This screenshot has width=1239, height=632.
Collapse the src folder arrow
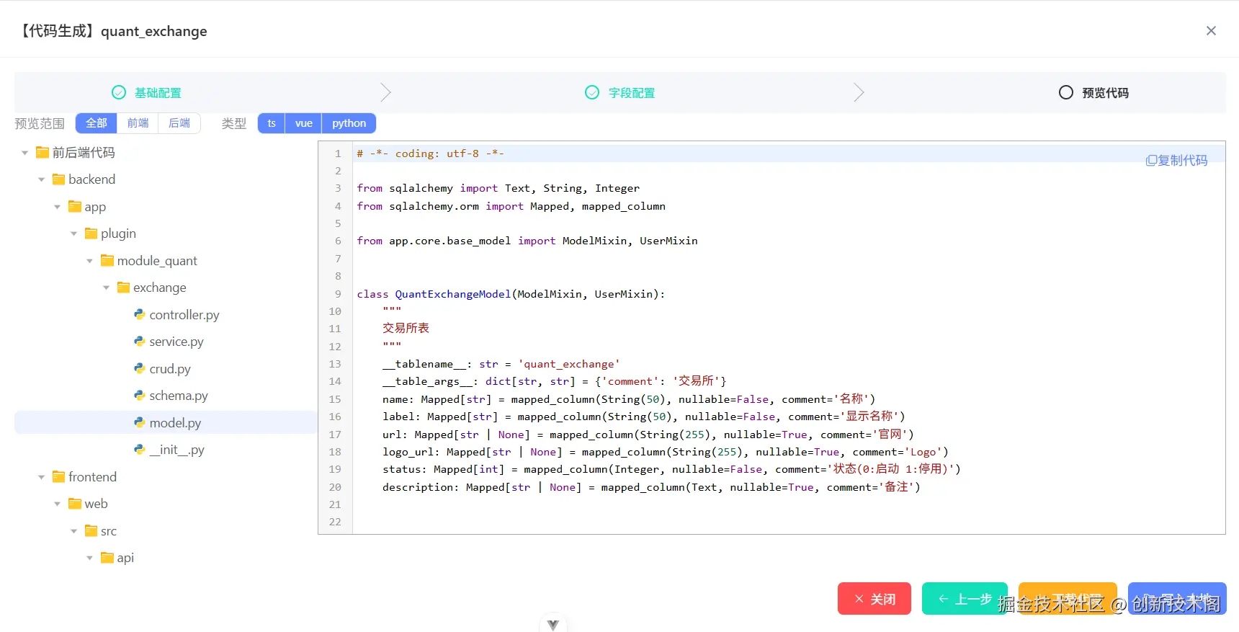point(74,531)
